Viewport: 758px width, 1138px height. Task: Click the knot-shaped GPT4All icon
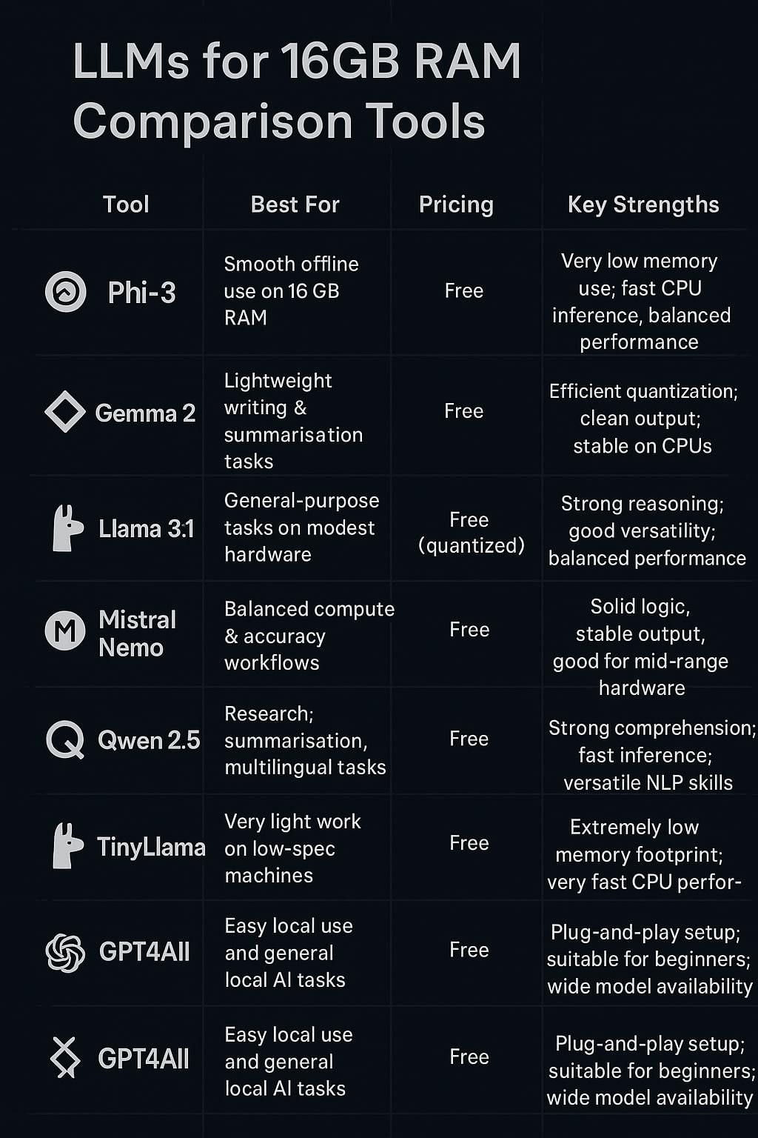click(x=65, y=952)
